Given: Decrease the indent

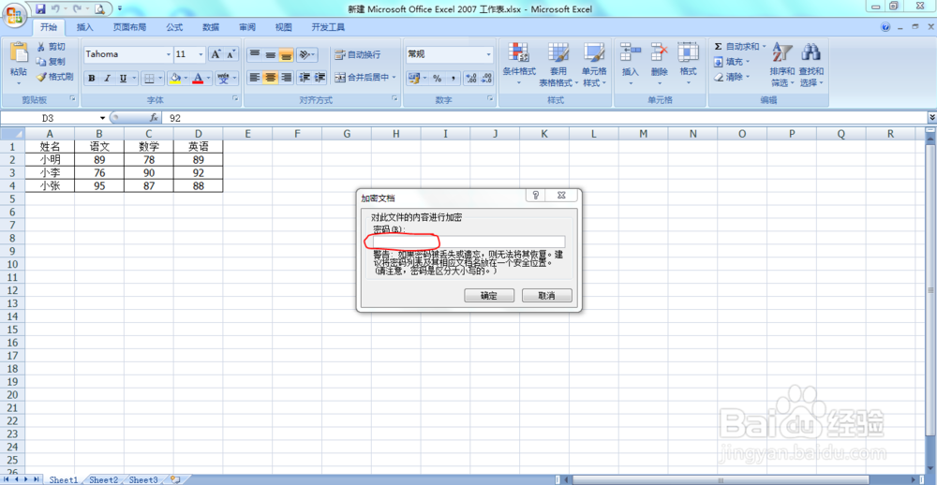Looking at the screenshot, I should click(305, 78).
